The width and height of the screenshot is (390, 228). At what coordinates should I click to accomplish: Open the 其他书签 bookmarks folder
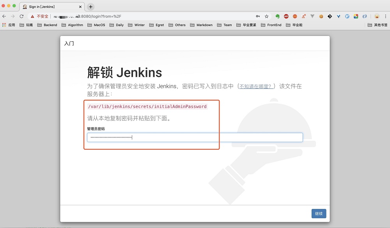(378, 25)
